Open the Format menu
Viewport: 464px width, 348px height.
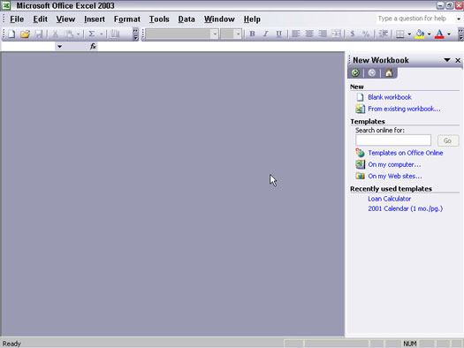point(127,19)
